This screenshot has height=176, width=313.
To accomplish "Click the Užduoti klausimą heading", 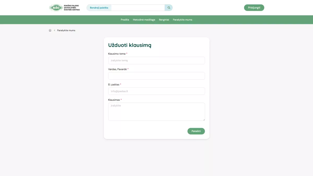I will point(130,45).
